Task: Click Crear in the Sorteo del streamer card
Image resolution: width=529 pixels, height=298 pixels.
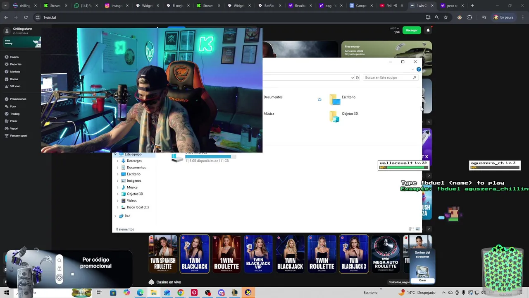Action: pyautogui.click(x=422, y=280)
